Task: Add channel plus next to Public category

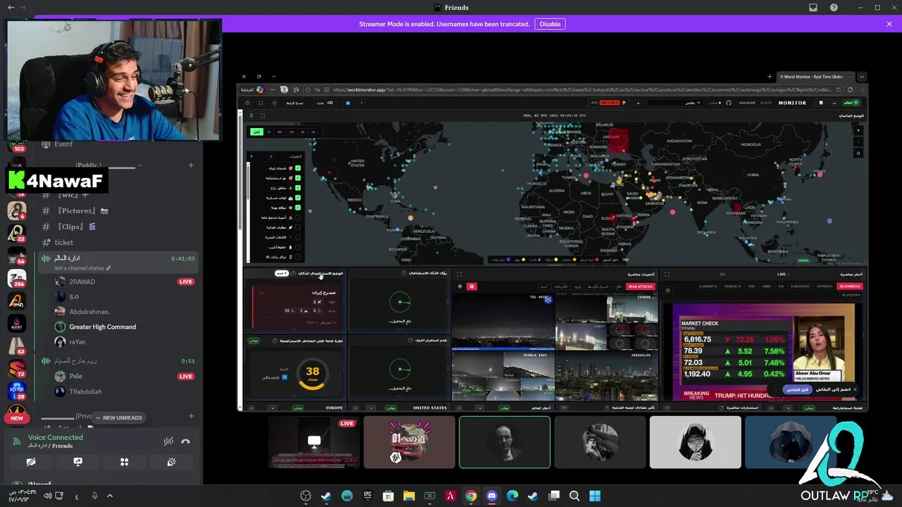Action: tap(191, 165)
